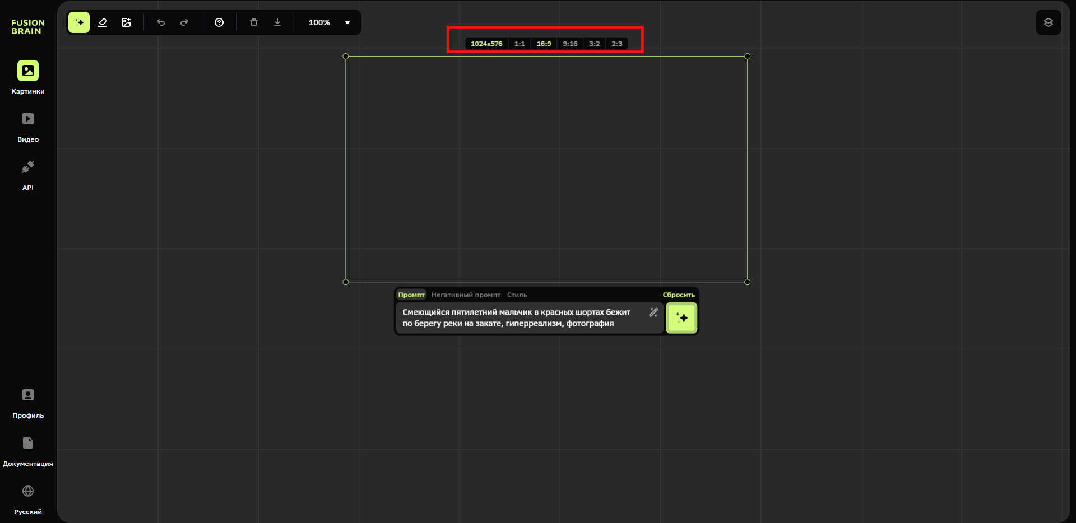Select the 1:1 aspect ratio
Screen dimensions: 1076x523
pos(520,44)
